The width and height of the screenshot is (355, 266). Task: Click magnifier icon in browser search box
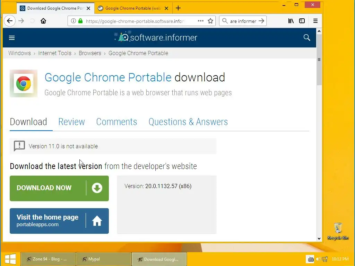click(225, 21)
